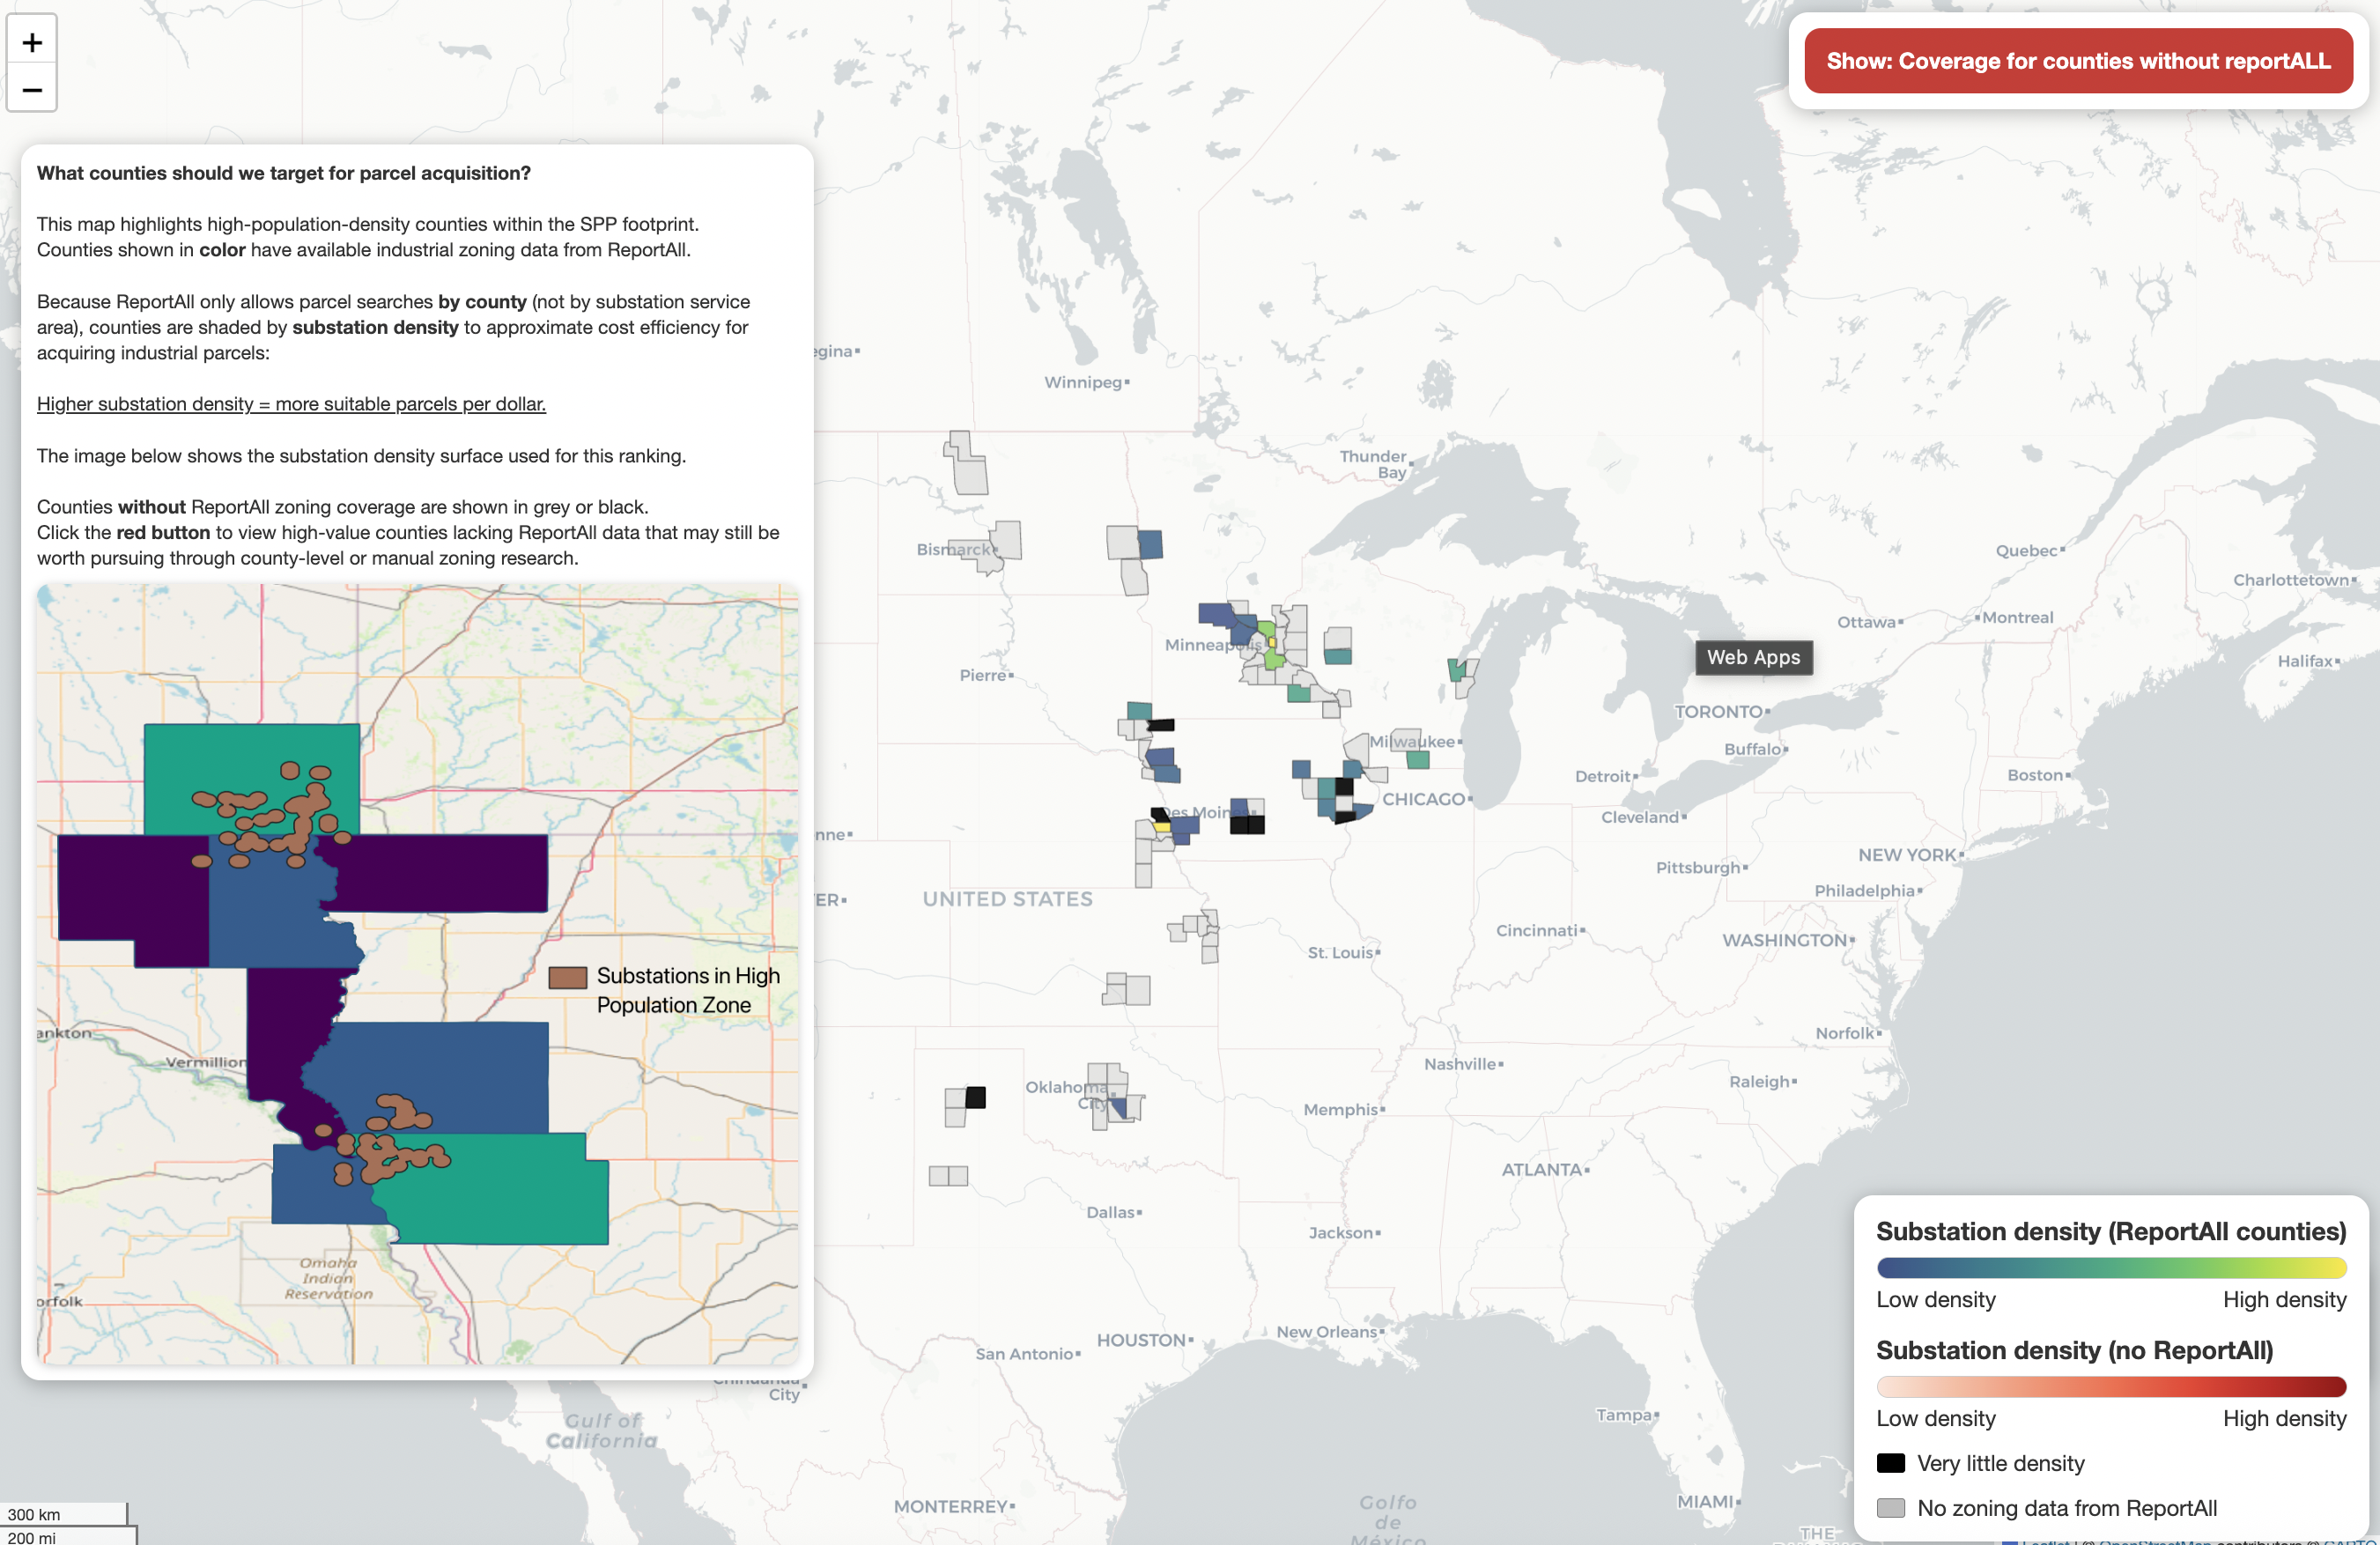Click the CHICAGO city label on map
This screenshot has width=2380, height=1545.
(1423, 799)
